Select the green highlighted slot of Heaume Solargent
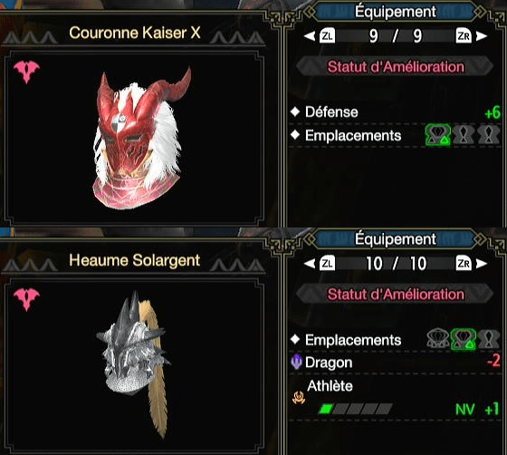Screen dimensions: 507x455 coord(463,339)
